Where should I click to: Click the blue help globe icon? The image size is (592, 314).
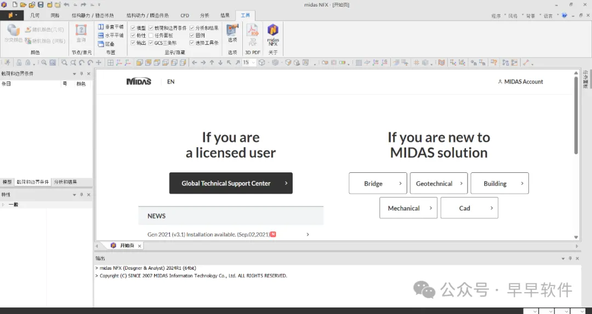(x=565, y=15)
